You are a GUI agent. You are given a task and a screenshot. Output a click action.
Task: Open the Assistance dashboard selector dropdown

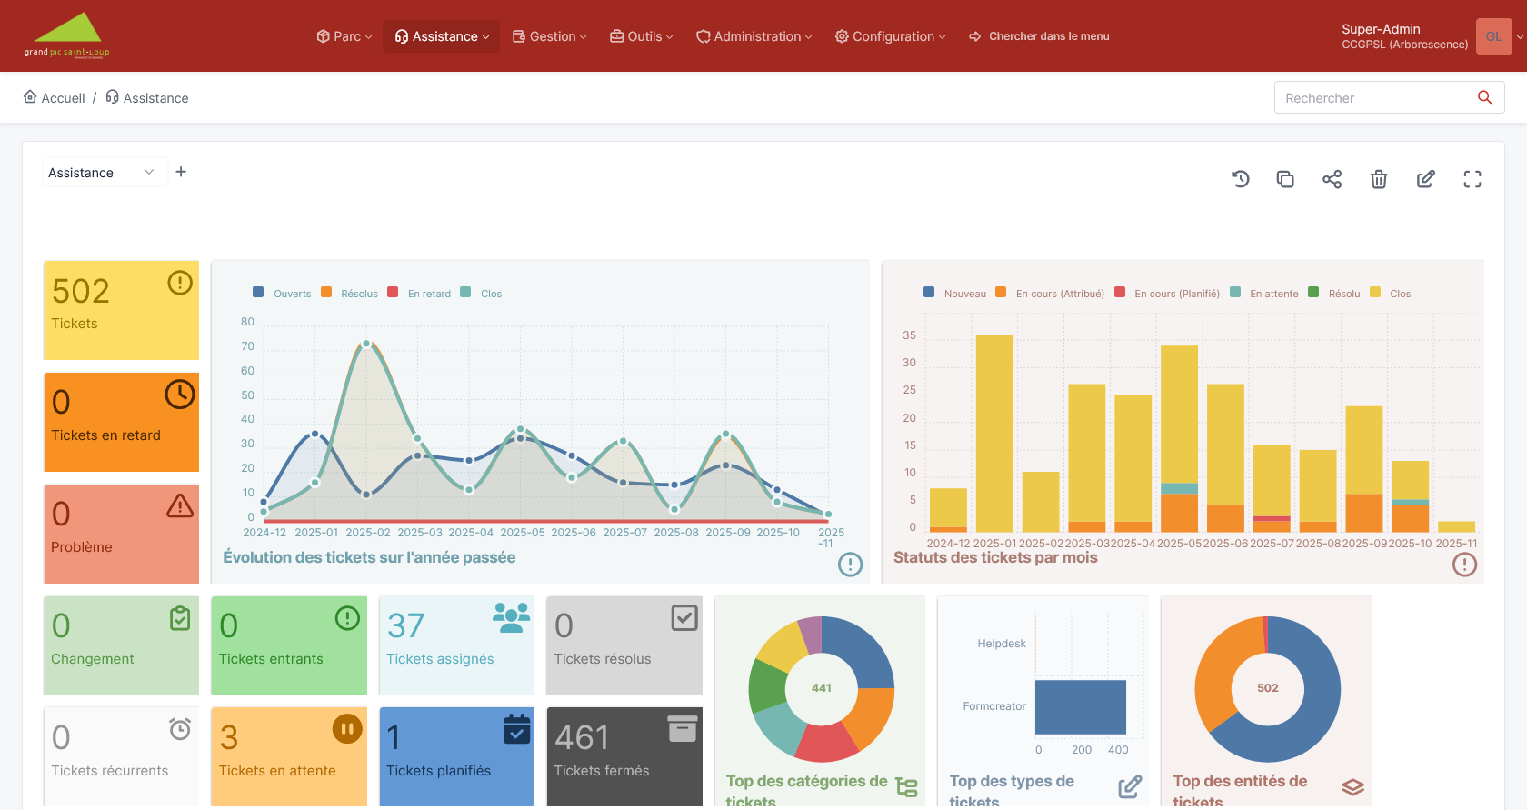click(x=102, y=173)
